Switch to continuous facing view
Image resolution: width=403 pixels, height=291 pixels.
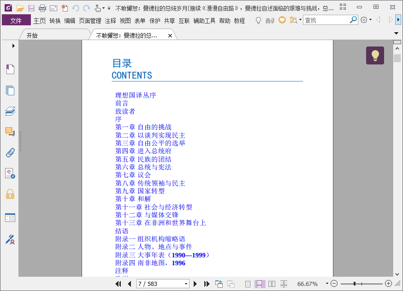pos(284,284)
